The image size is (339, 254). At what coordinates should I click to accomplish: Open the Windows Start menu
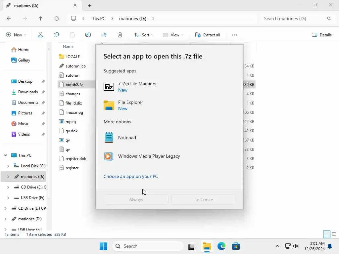pos(103,246)
